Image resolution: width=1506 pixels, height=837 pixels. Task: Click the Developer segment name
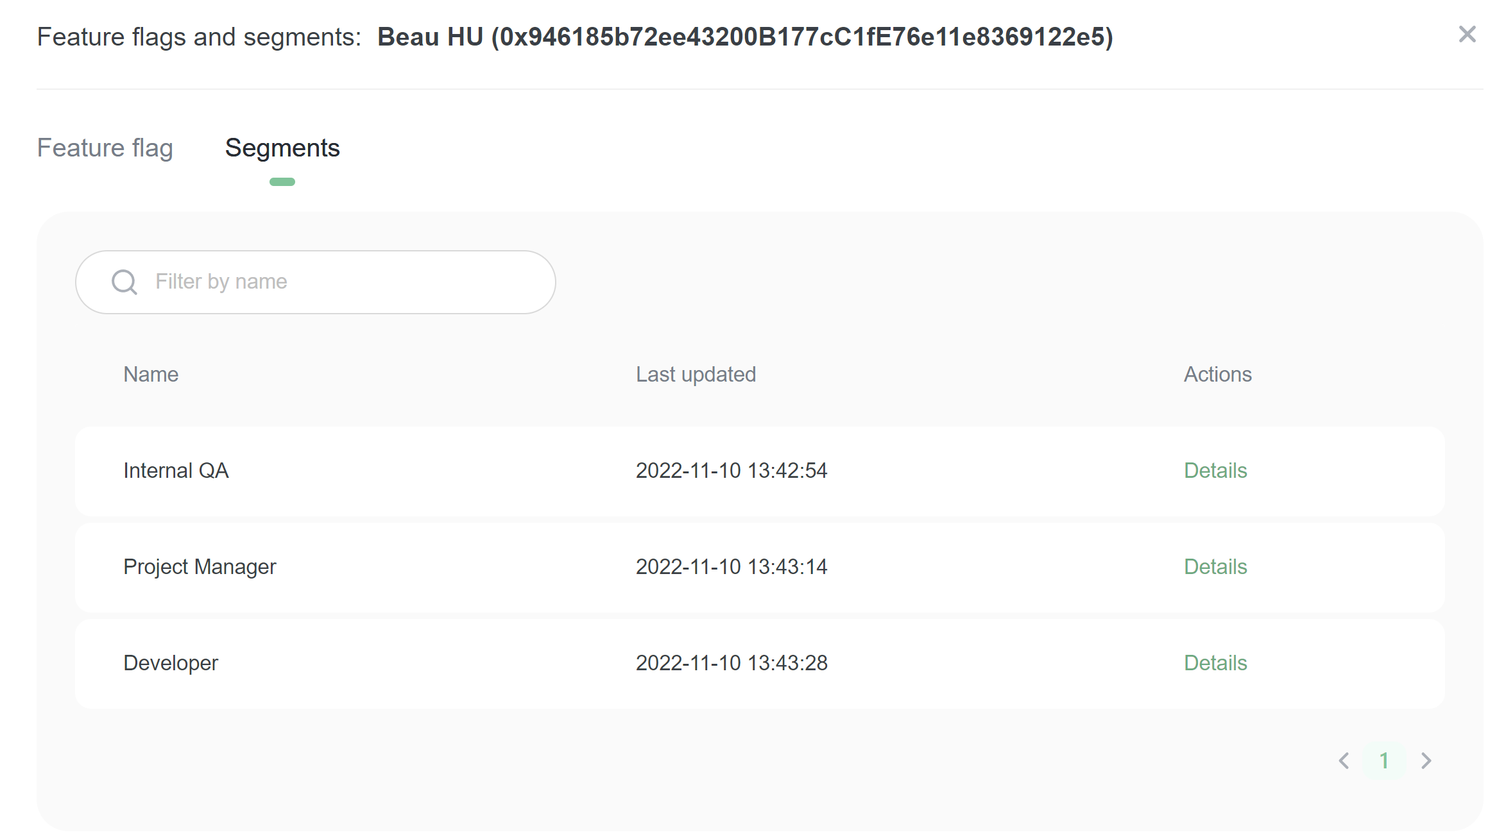[x=171, y=663]
